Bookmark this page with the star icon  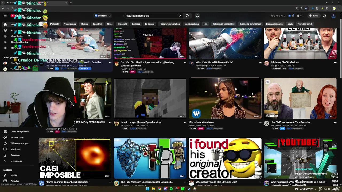(x=306, y=8)
